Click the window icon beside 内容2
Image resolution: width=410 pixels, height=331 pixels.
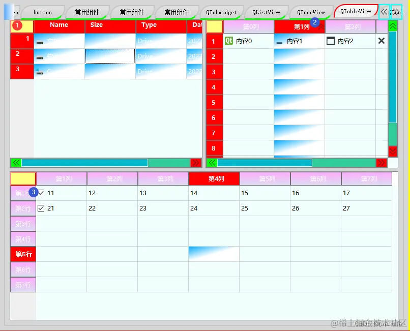click(331, 41)
